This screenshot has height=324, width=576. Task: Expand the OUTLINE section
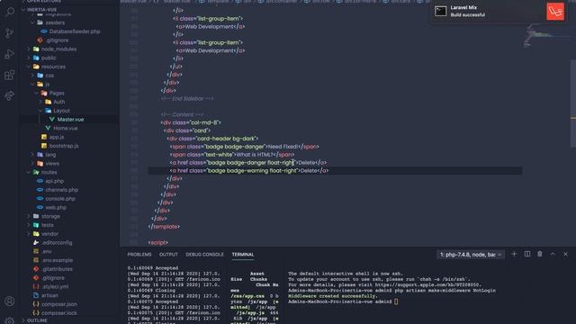[37, 320]
